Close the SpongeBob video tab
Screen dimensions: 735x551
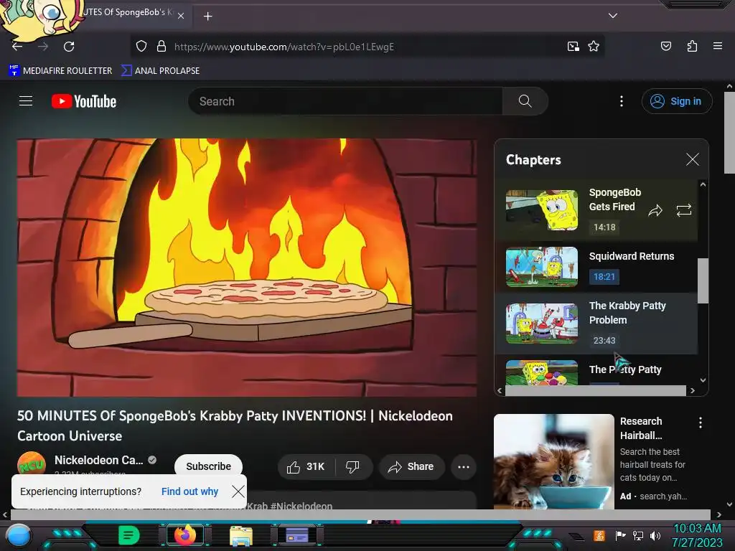(181, 16)
